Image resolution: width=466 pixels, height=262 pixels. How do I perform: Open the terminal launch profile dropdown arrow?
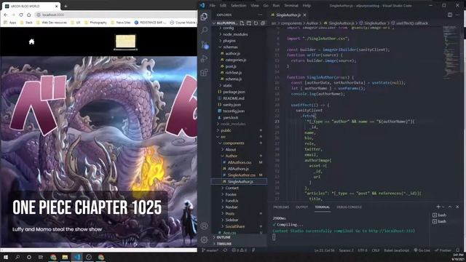pyautogui.click(x=443, y=207)
